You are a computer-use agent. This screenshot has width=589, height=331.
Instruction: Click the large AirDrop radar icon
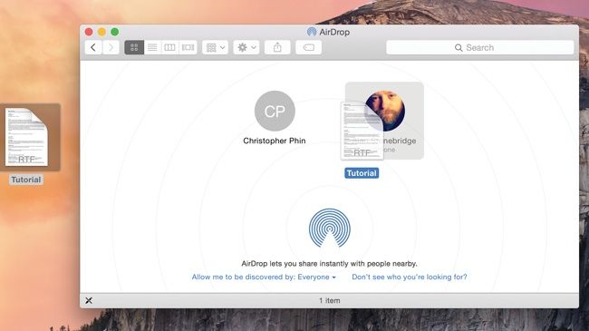(x=330, y=229)
